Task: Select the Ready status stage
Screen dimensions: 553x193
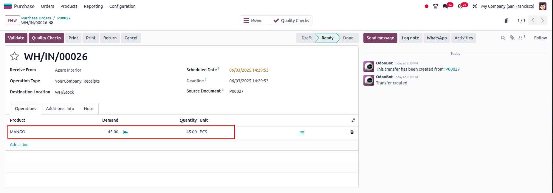Action: coord(327,38)
